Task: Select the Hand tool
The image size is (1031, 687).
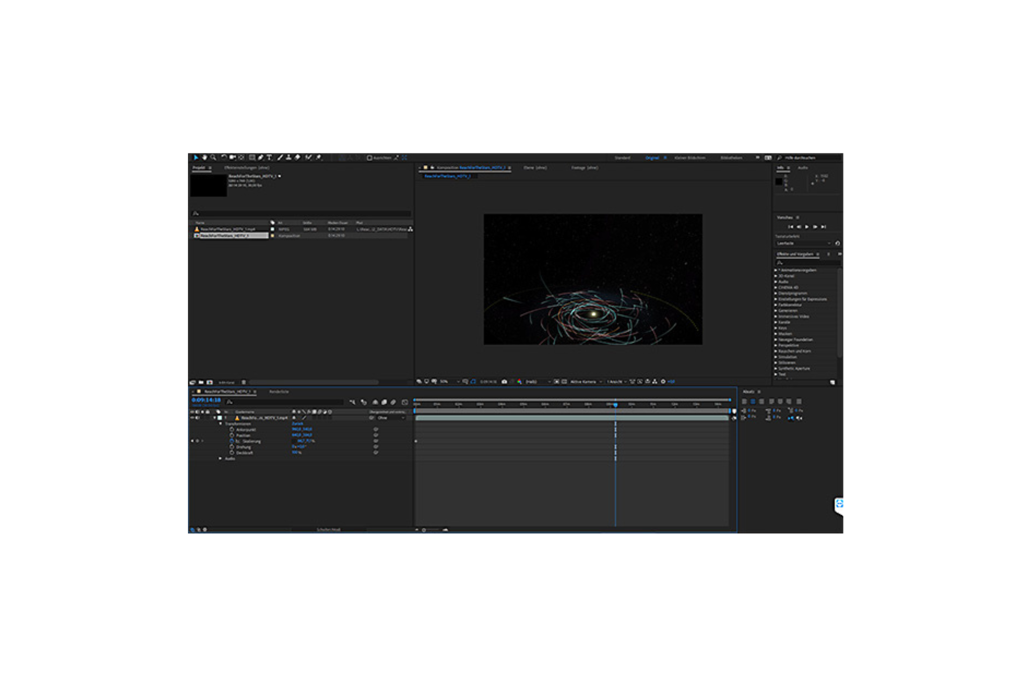Action: (x=205, y=158)
